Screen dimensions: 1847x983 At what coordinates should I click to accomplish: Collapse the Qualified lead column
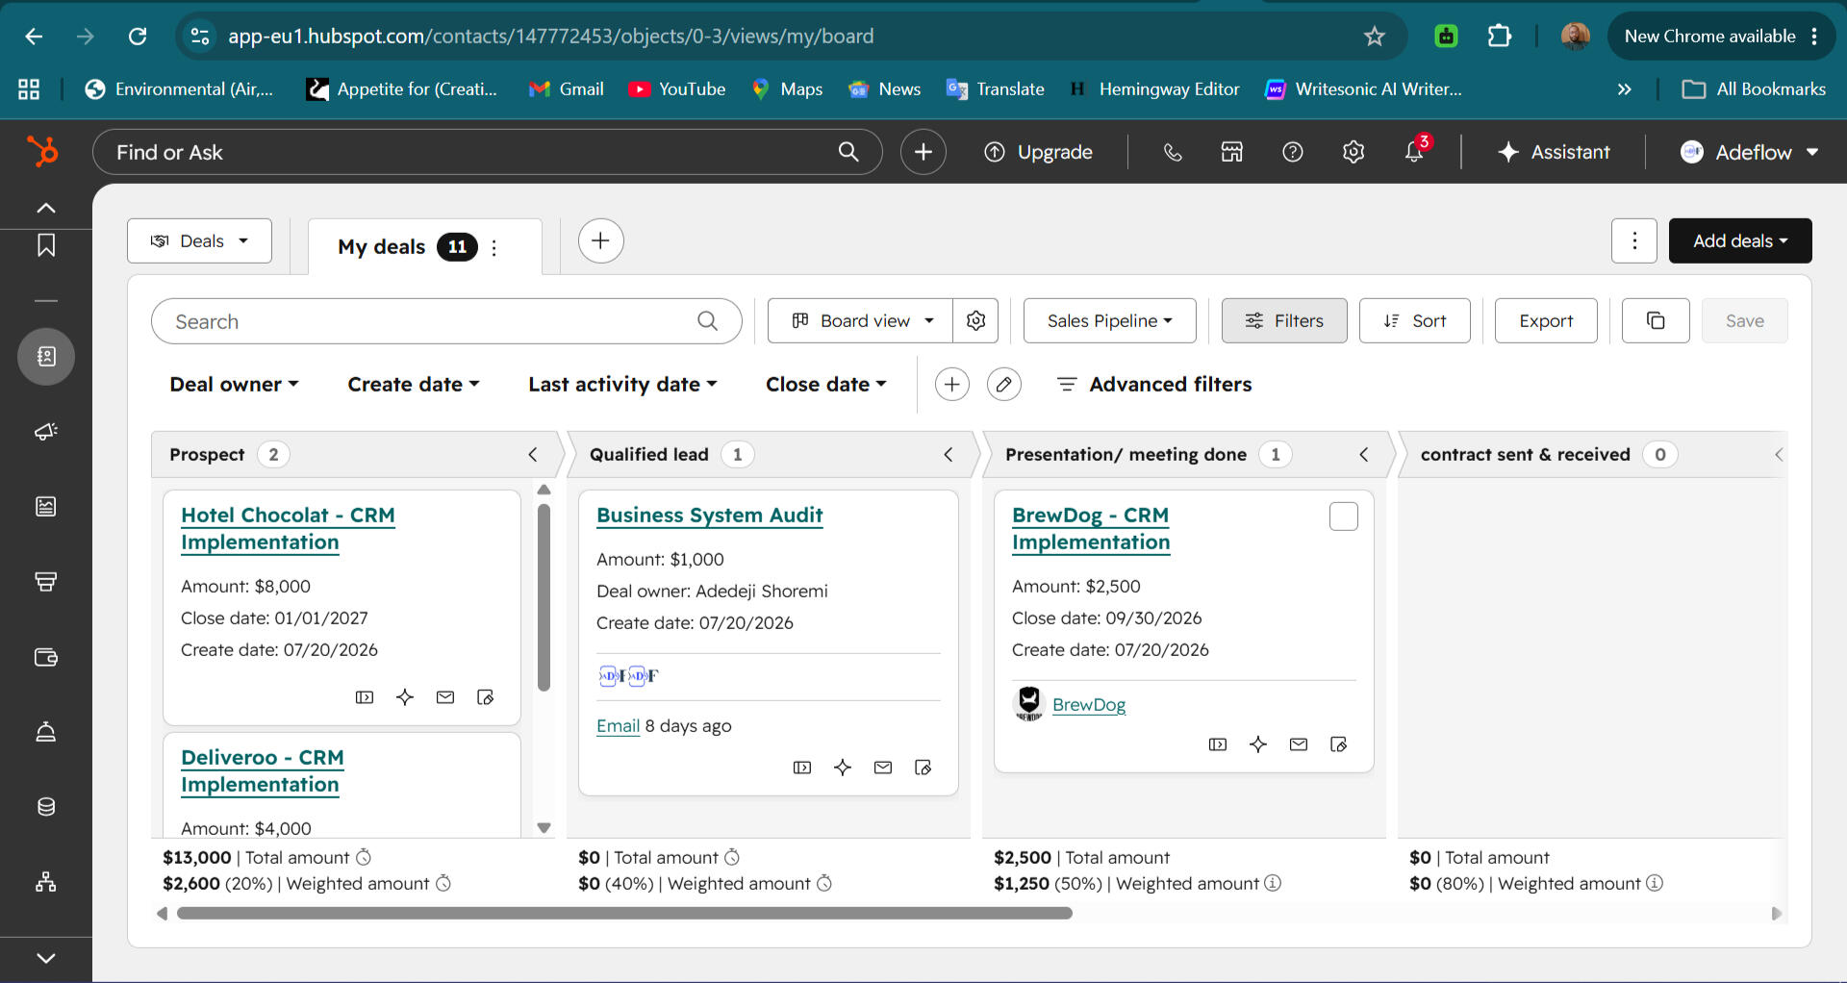click(x=949, y=454)
